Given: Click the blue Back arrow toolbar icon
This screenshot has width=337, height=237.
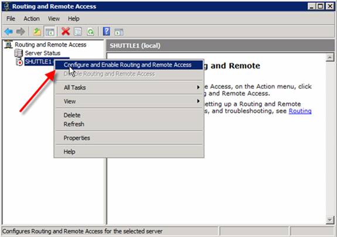Looking at the screenshot, I should (9, 32).
